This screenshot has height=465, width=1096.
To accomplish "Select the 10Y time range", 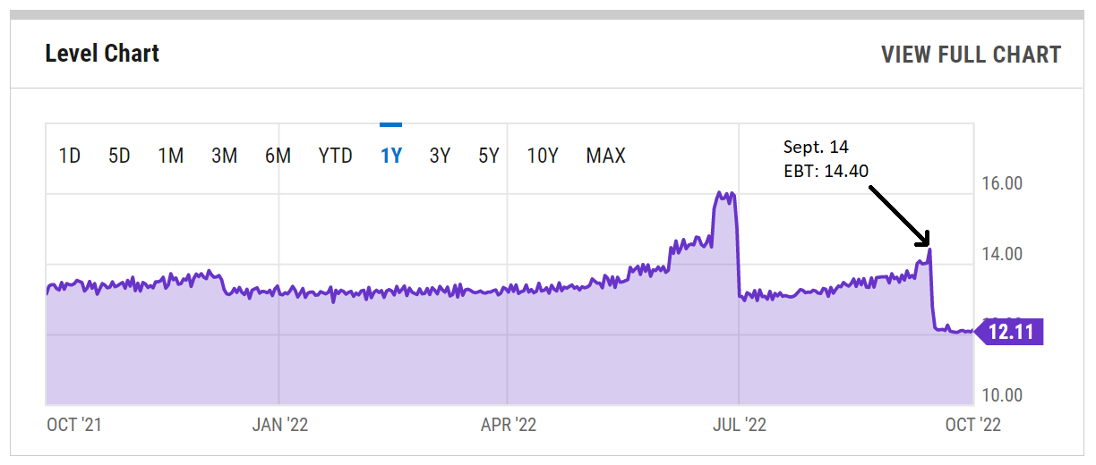I will [543, 156].
